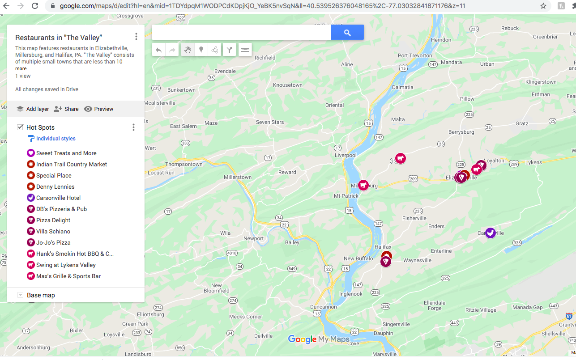Select the Add marker tool

coord(201,50)
